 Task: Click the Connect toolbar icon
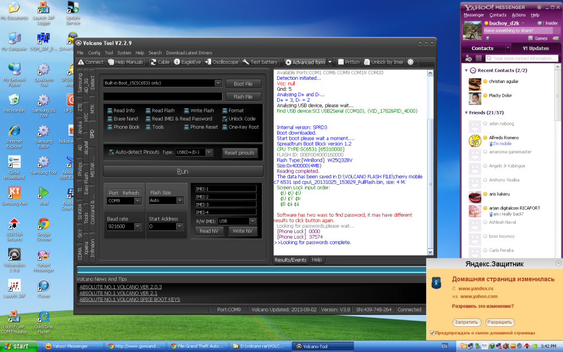click(91, 62)
